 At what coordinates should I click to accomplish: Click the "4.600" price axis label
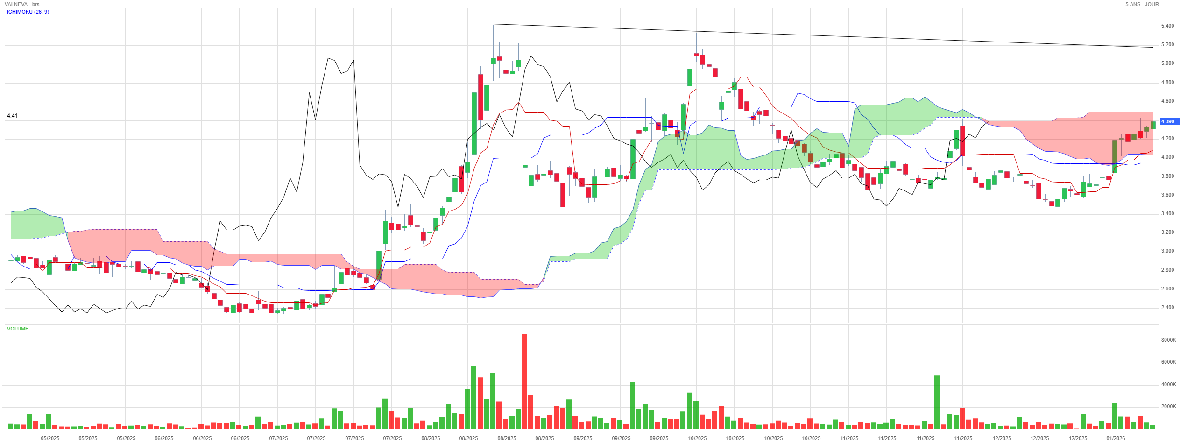[1167, 101]
